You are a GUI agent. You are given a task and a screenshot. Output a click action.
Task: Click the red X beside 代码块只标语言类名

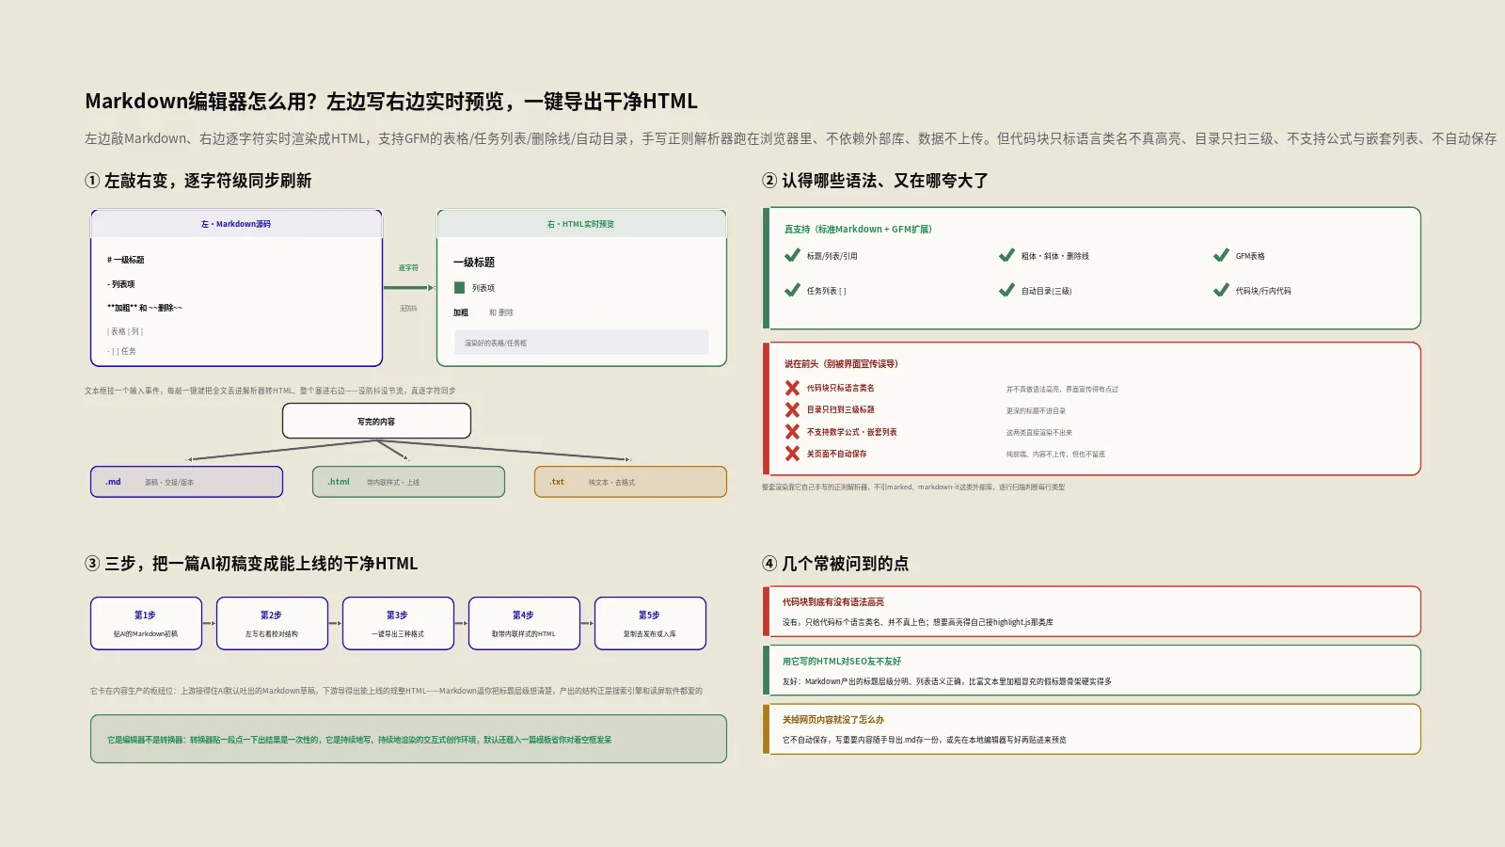tap(792, 388)
